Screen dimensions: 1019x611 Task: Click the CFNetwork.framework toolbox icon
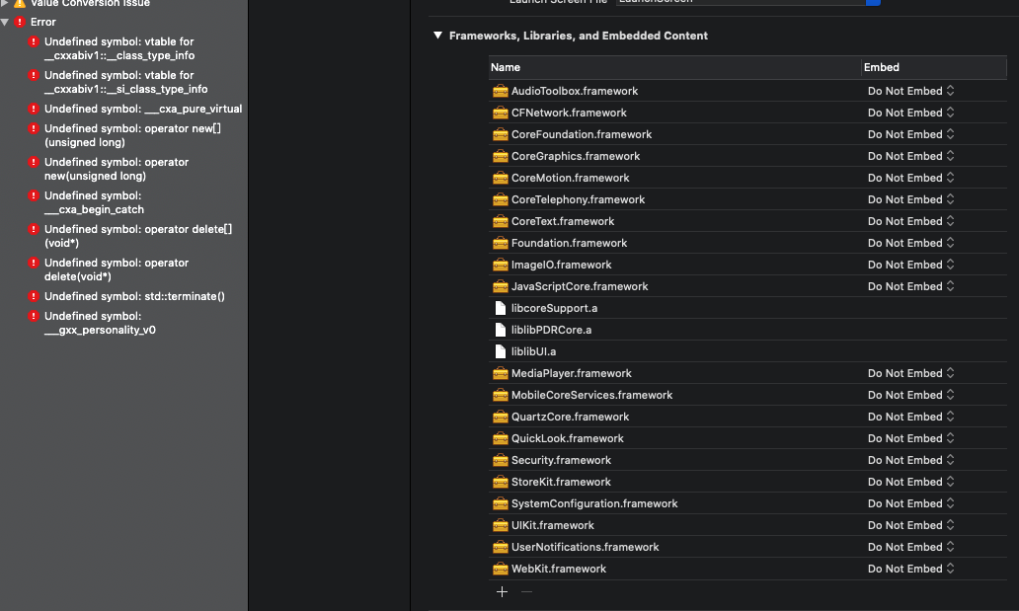(500, 113)
